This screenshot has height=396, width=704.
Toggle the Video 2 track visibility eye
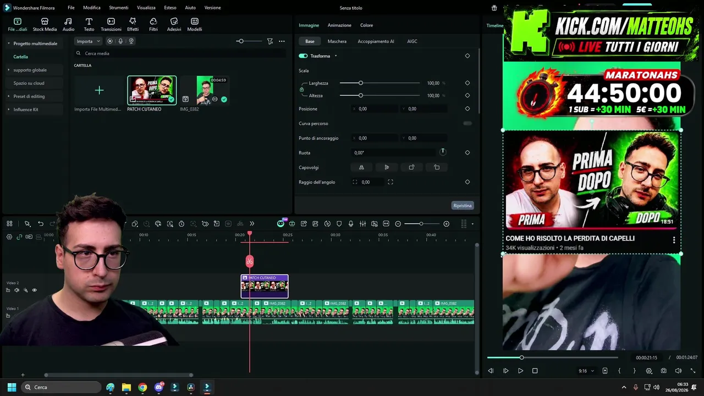click(x=34, y=290)
